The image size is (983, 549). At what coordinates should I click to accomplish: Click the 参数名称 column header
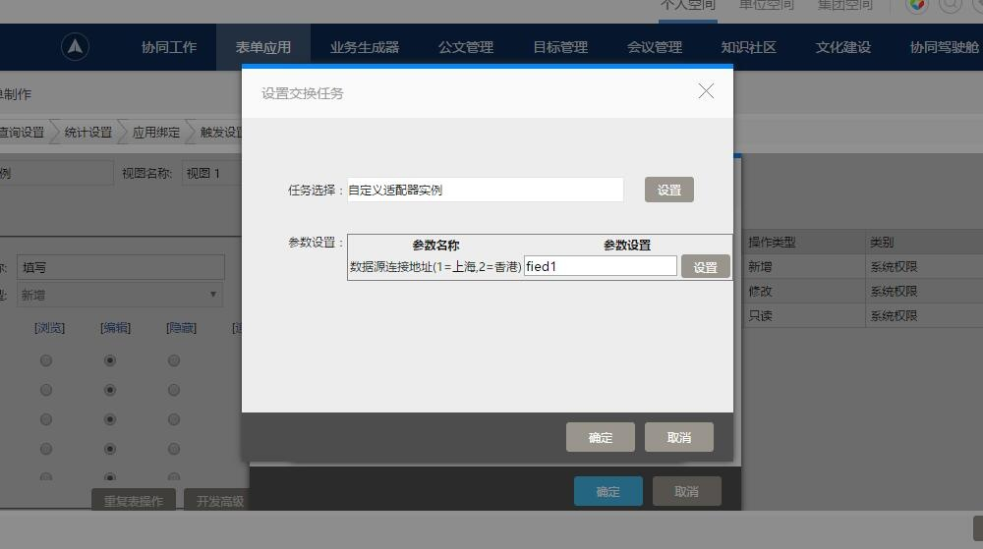click(435, 246)
